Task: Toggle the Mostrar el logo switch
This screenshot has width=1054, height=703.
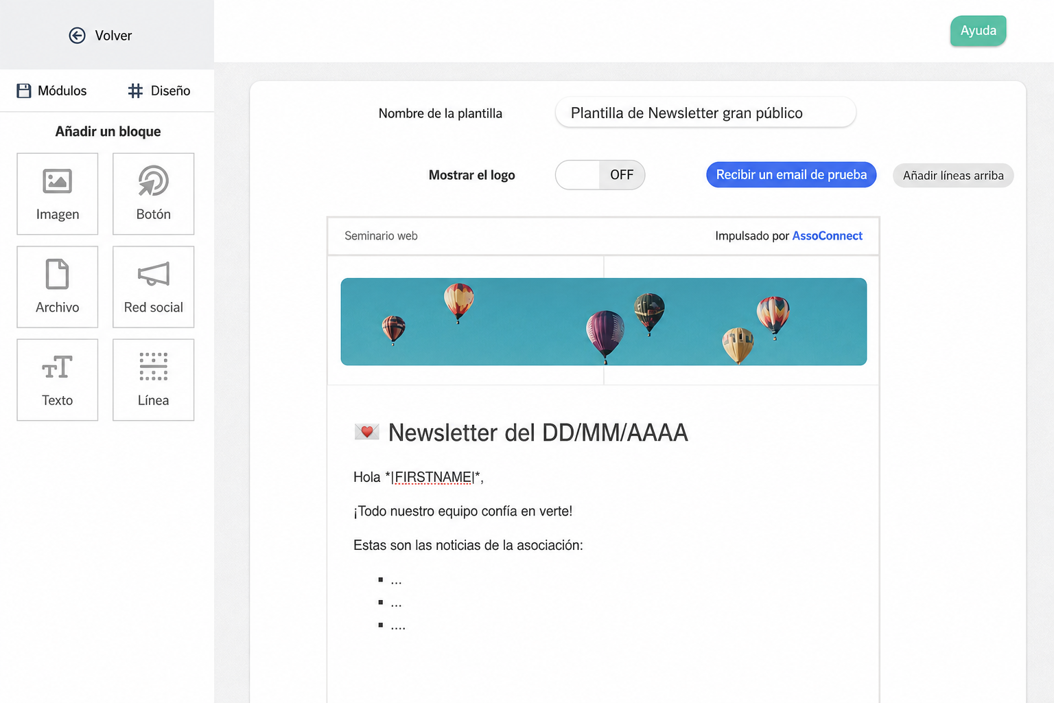Action: pyautogui.click(x=600, y=175)
